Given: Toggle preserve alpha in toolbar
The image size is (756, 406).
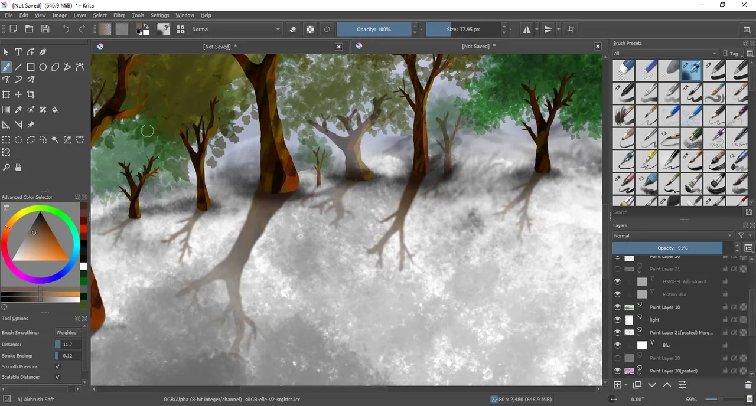Looking at the screenshot, I should tap(310, 29).
